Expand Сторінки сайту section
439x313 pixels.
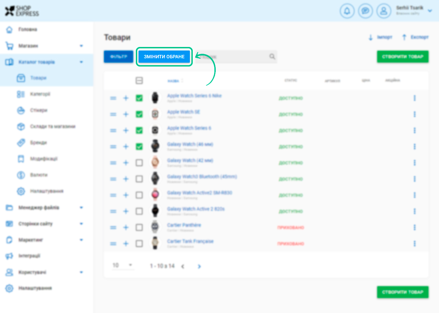point(81,224)
